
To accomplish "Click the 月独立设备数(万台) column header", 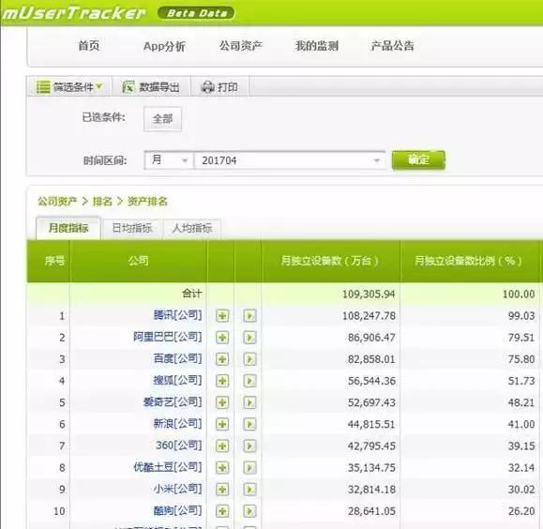I will (330, 261).
